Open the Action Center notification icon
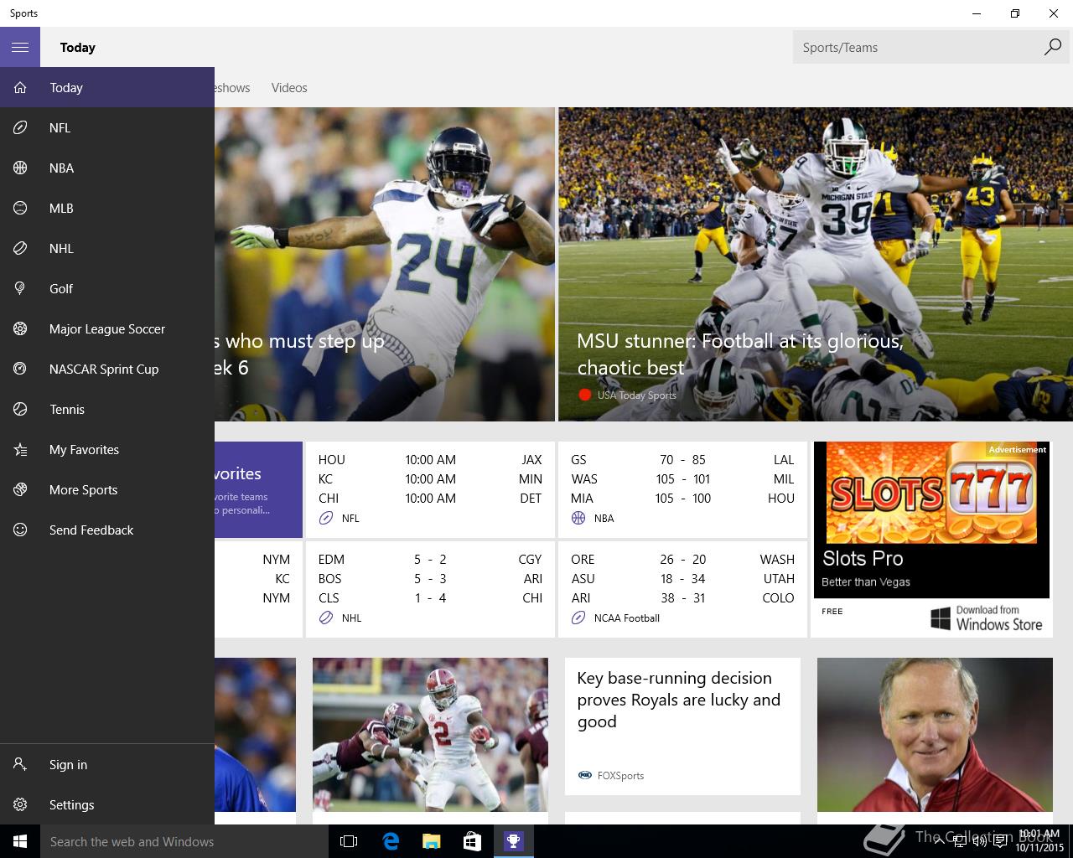1073x858 pixels. point(1000,841)
